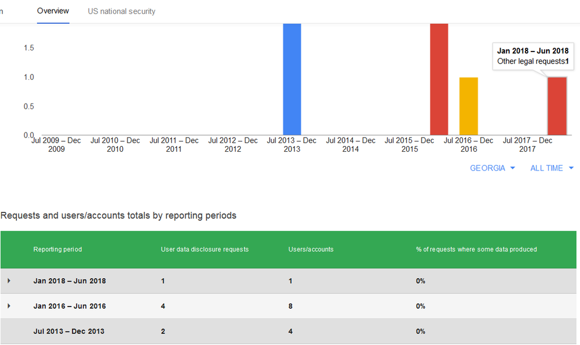580x345 pixels.
Task: Click the Jul 2017 – Dec 2017 axis label
Action: pyautogui.click(x=527, y=144)
